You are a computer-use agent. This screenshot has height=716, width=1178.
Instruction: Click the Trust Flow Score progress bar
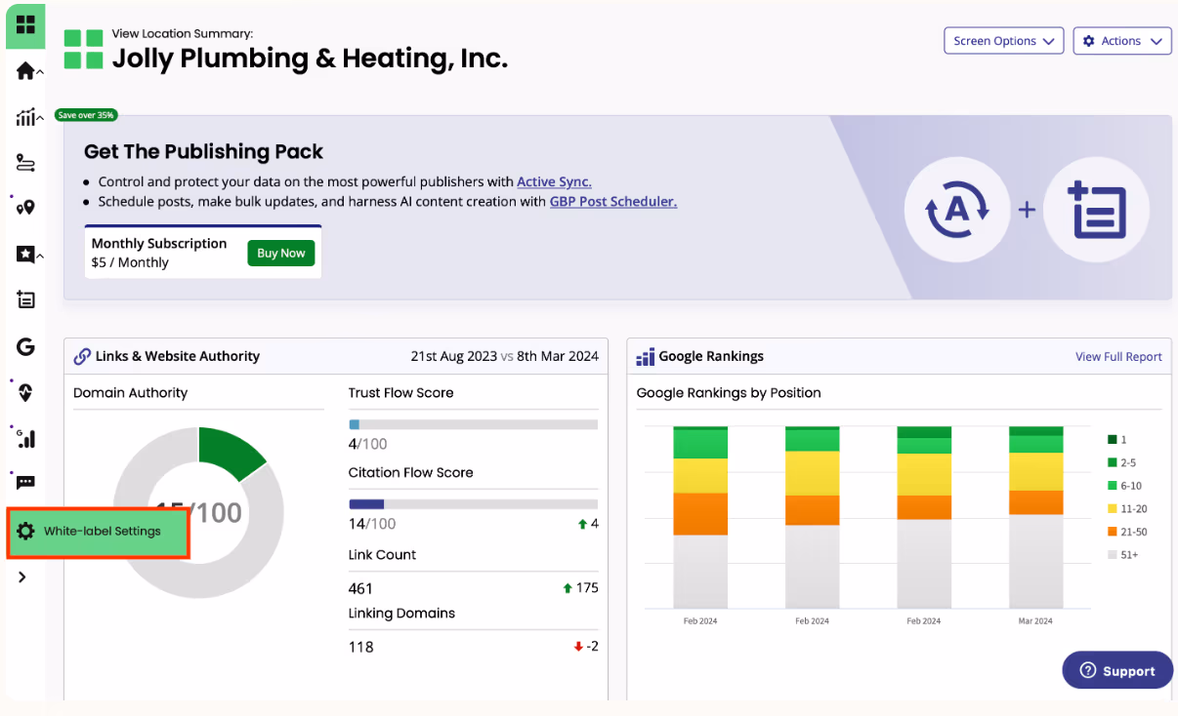(x=473, y=424)
